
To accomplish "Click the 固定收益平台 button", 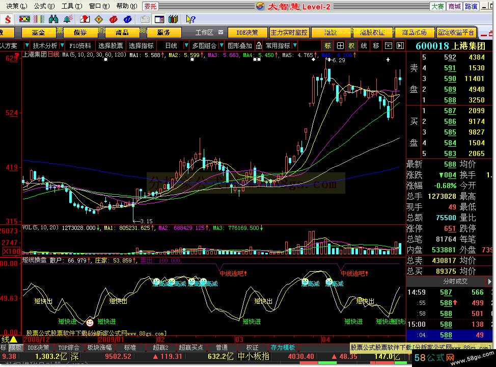I will point(456,33).
